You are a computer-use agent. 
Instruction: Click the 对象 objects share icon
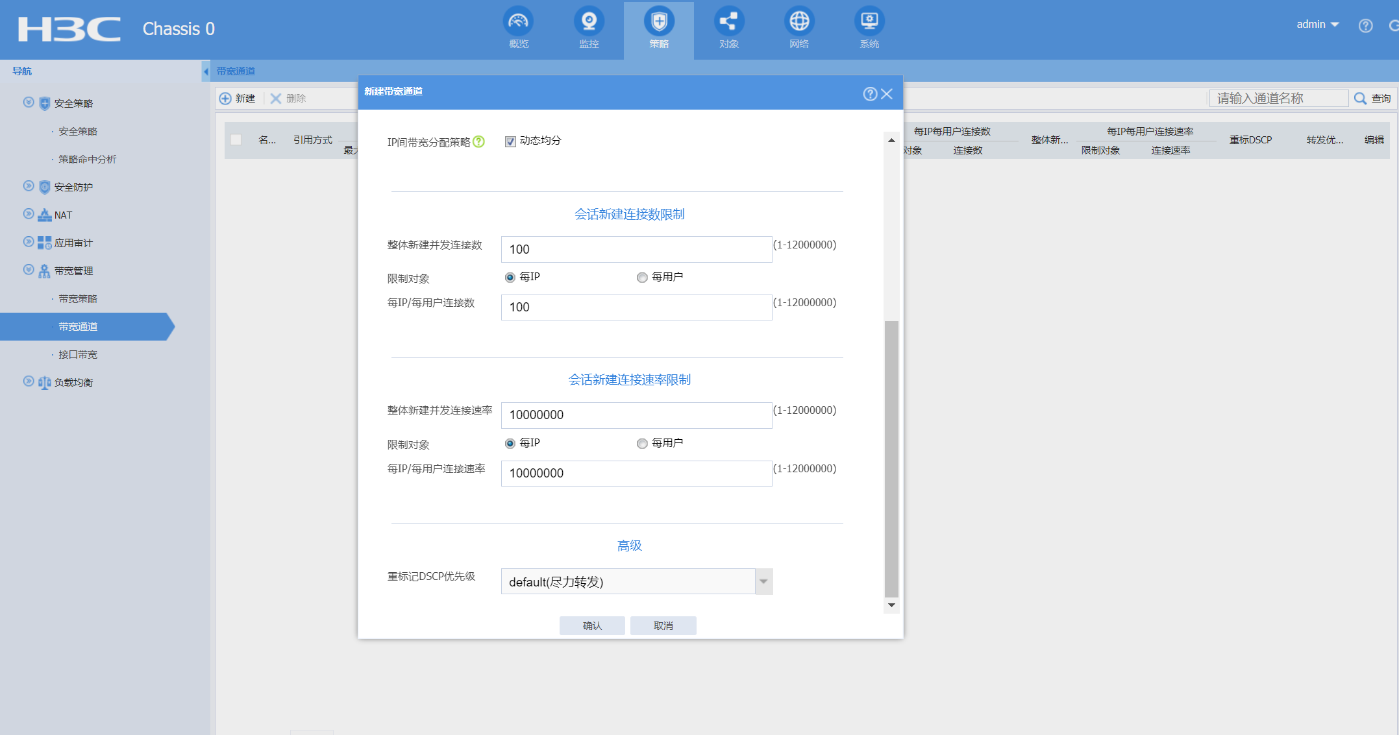click(728, 22)
